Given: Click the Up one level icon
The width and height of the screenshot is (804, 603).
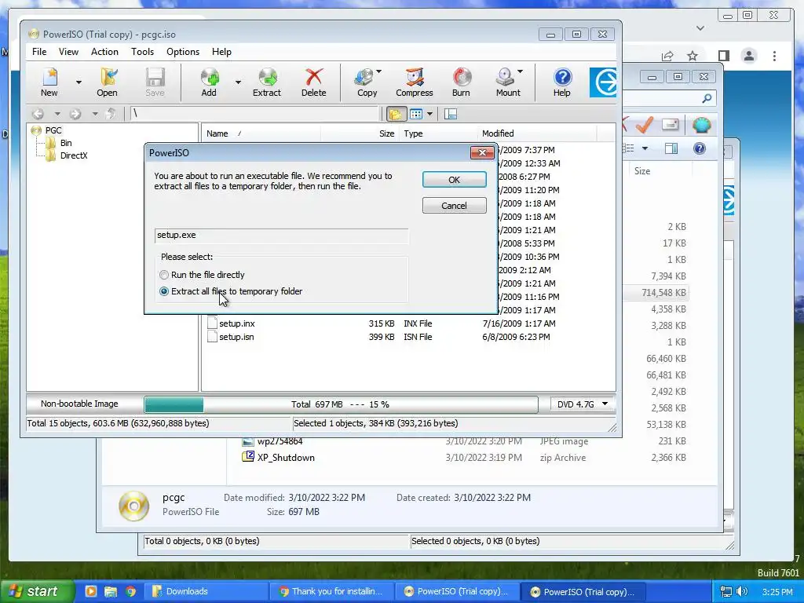Looking at the screenshot, I should [x=111, y=114].
